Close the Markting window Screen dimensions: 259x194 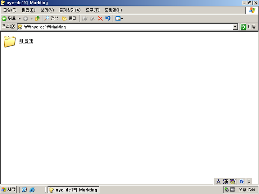pos(255,3)
